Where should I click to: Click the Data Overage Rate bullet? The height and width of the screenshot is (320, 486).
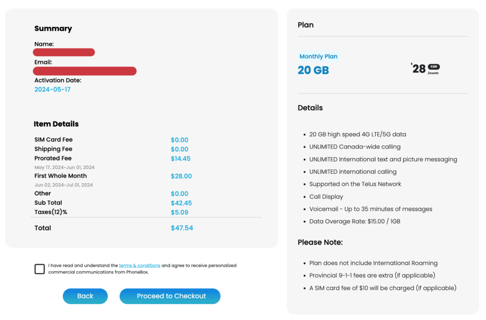pyautogui.click(x=355, y=222)
